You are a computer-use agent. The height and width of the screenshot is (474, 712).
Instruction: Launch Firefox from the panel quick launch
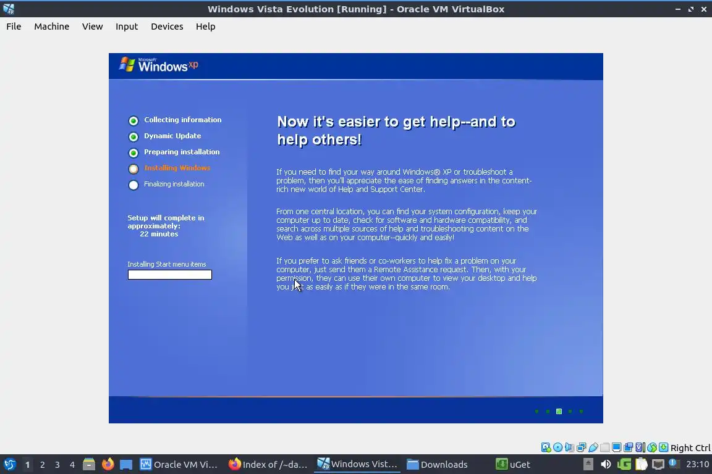click(108, 465)
